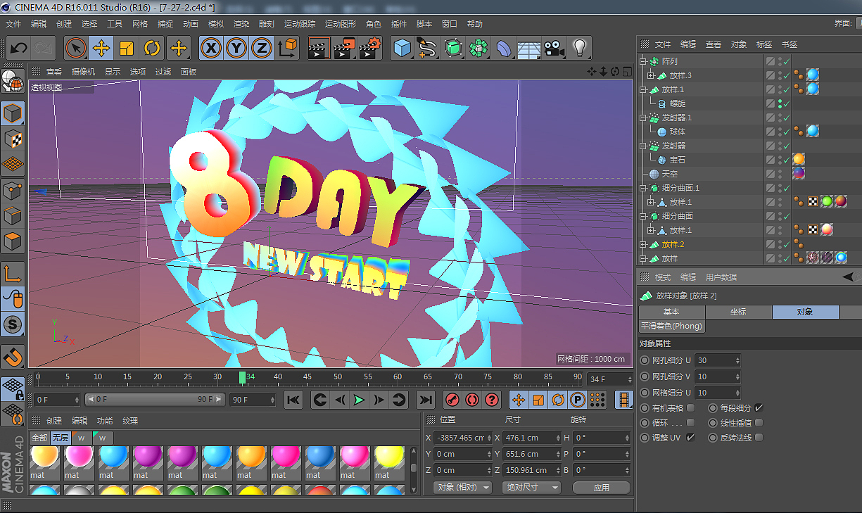862x513 pixels.
Task: Collapse the 发射器.1 tree node
Action: pos(643,118)
